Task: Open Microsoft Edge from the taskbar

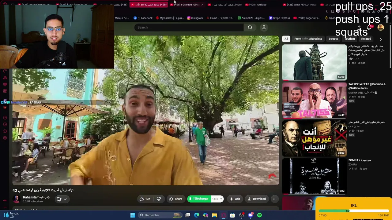Action: click(197, 215)
